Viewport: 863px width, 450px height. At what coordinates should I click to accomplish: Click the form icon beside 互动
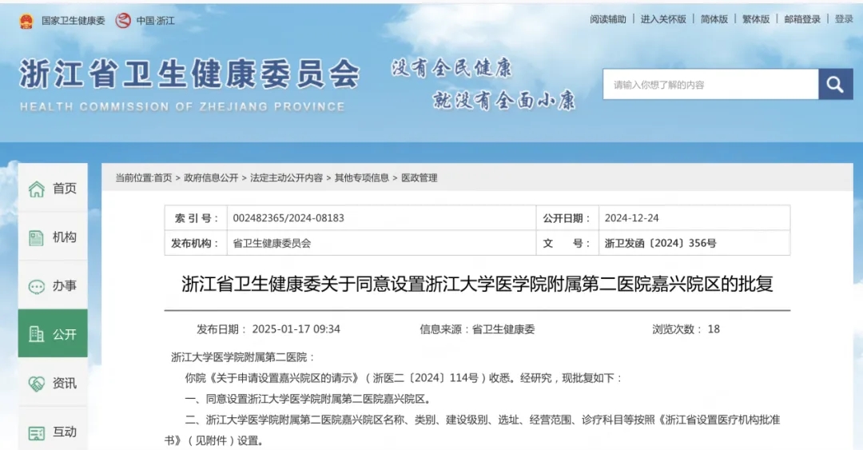[x=36, y=433]
